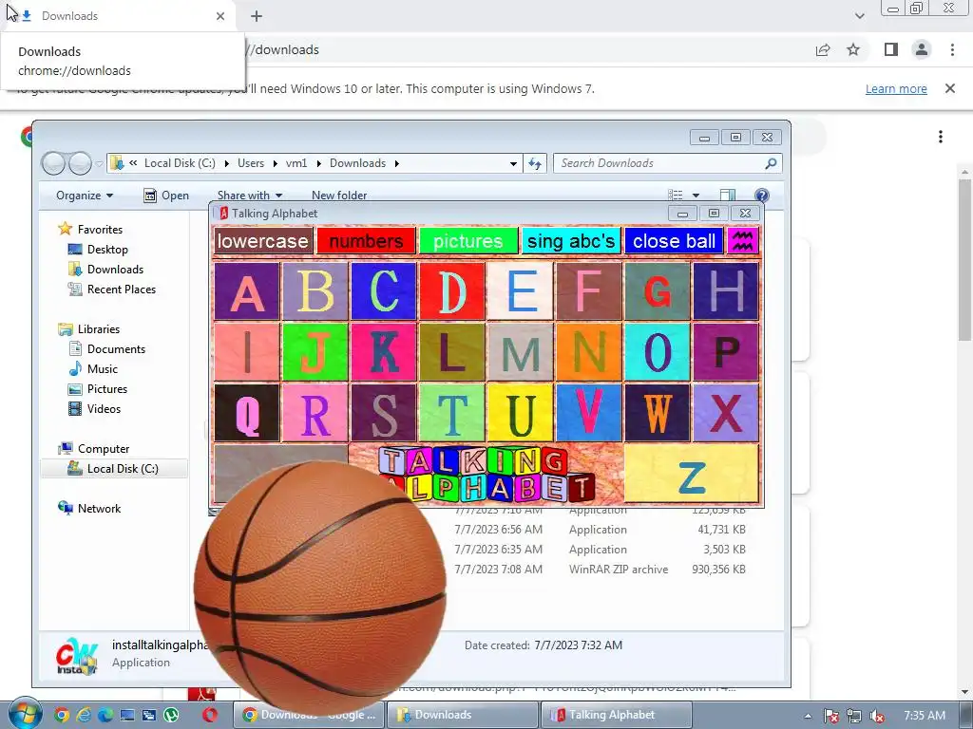The height and width of the screenshot is (729, 973).
Task: Open Chrome's three-dot main menu
Action: pyautogui.click(x=952, y=49)
